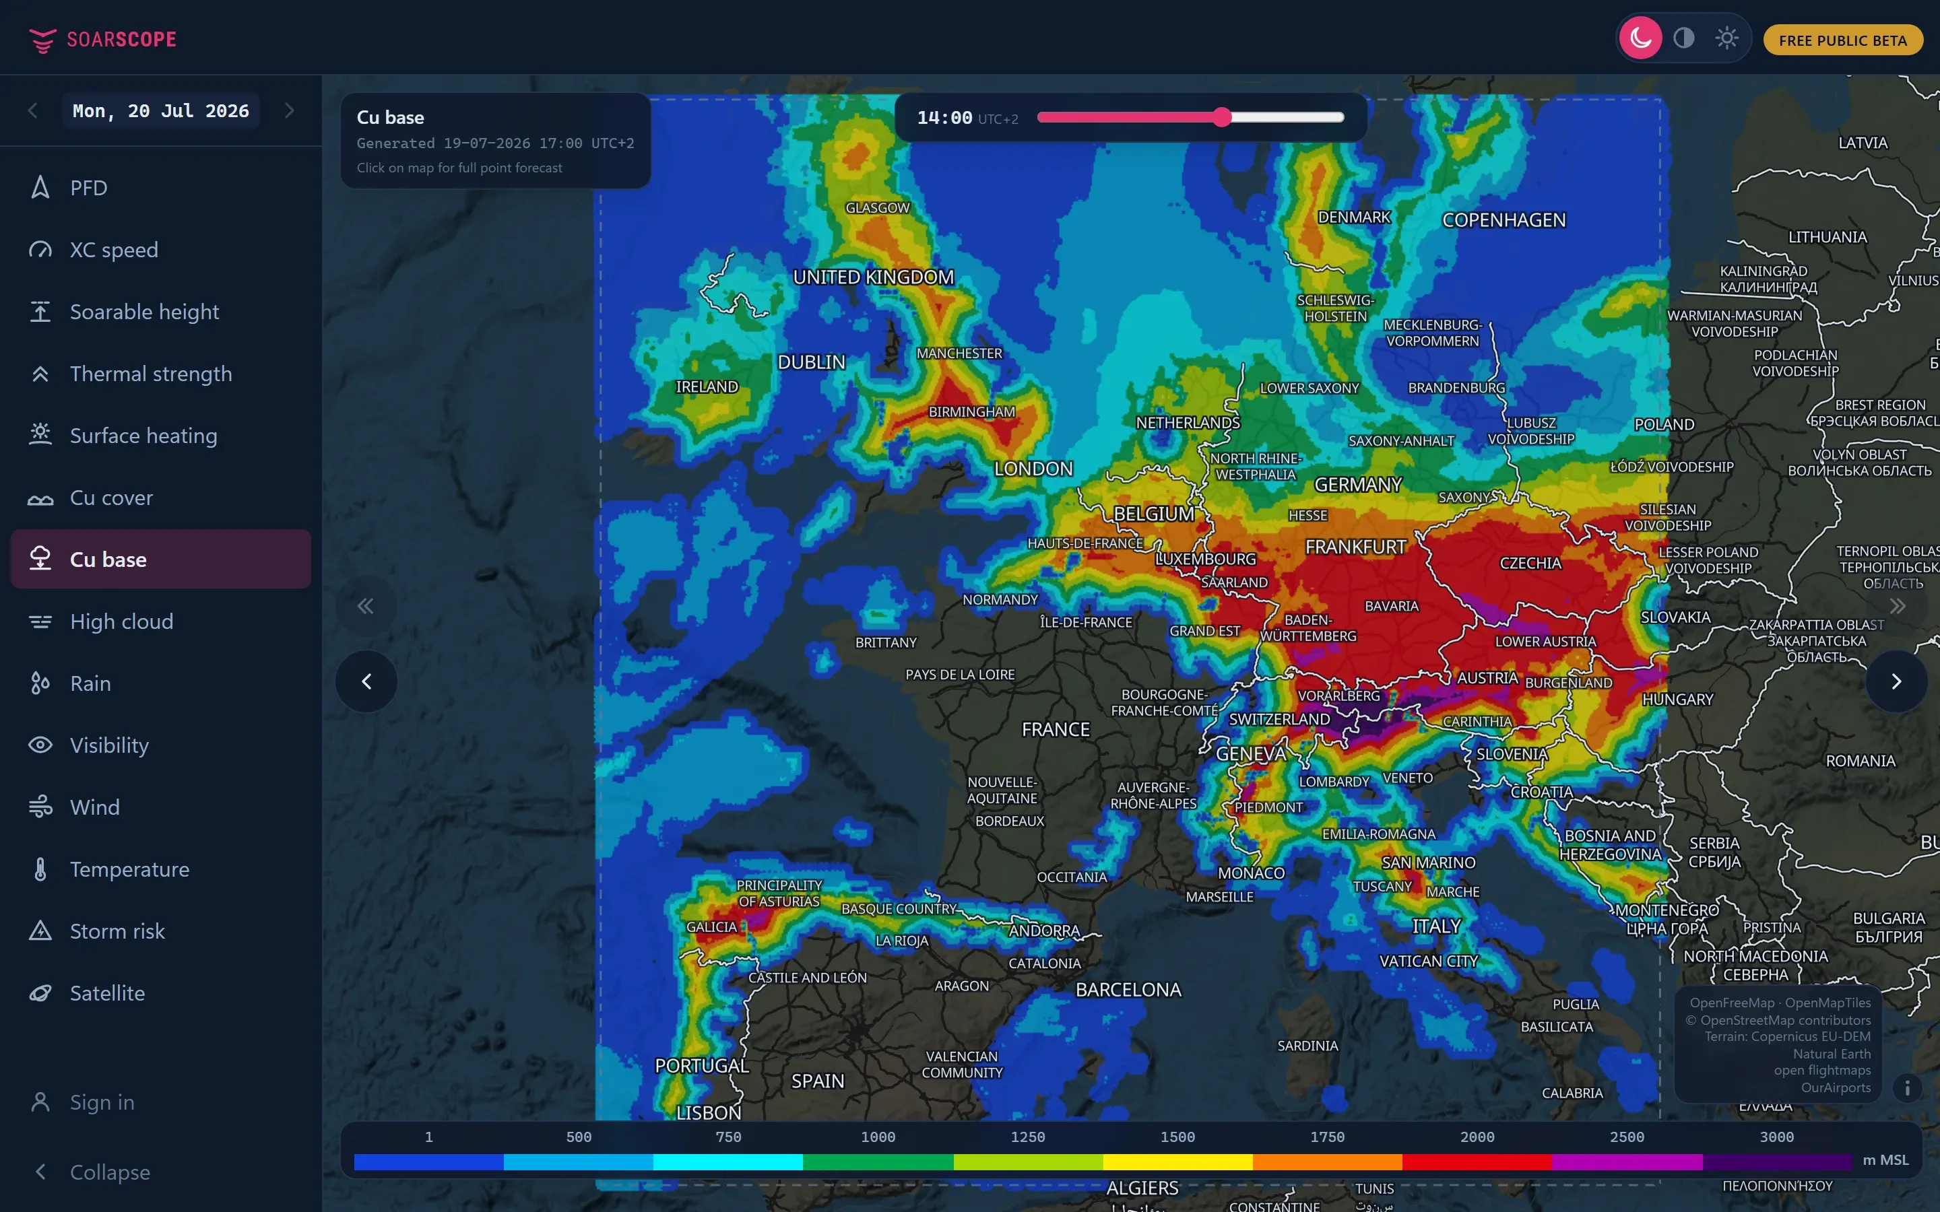
Task: Click the Storm risk warning icon
Action: (x=40, y=931)
